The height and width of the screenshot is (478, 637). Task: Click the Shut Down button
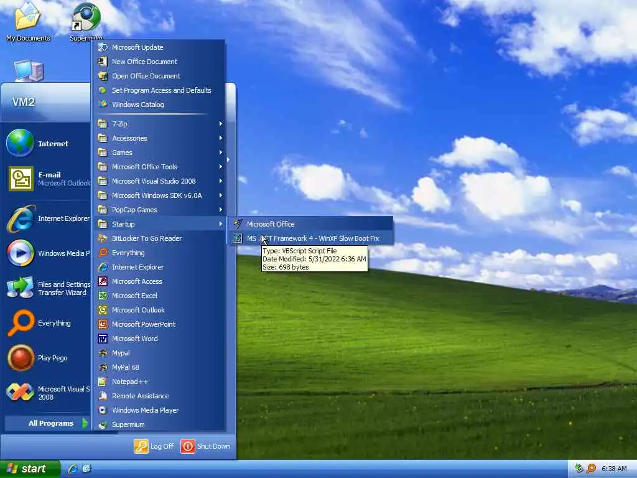(x=205, y=446)
